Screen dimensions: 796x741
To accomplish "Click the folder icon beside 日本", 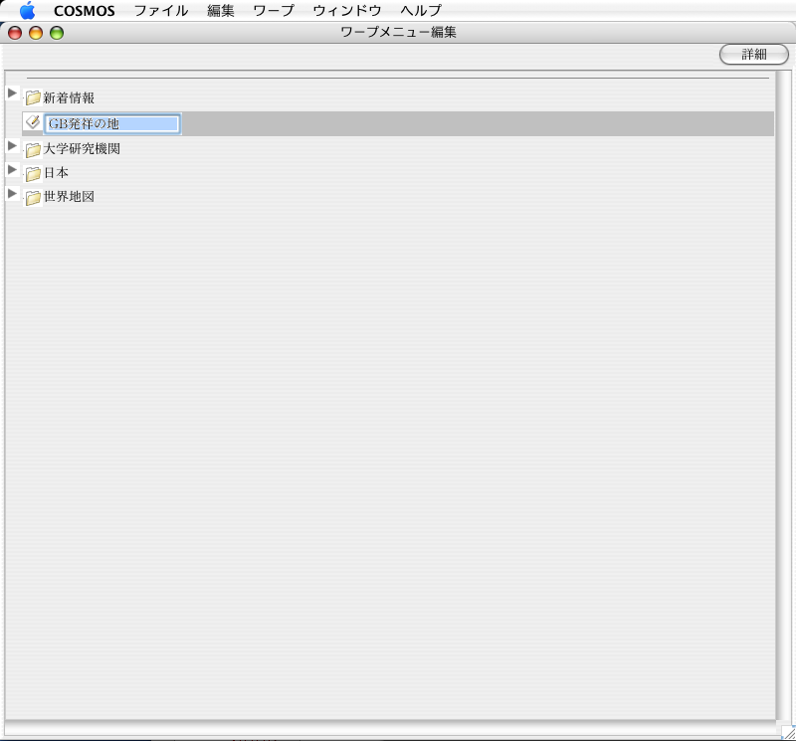I will pyautogui.click(x=33, y=174).
